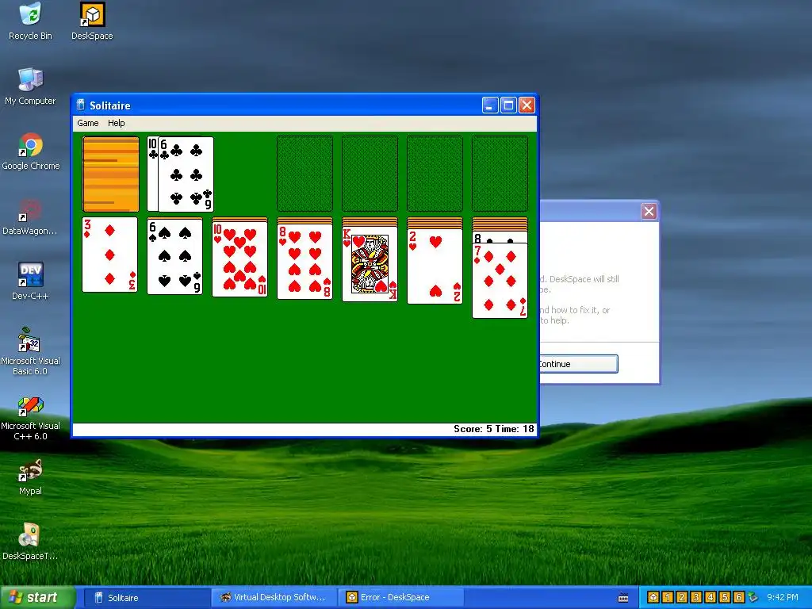Select the Dev-C++ desktop shortcut
This screenshot has height=609, width=812.
(x=30, y=282)
